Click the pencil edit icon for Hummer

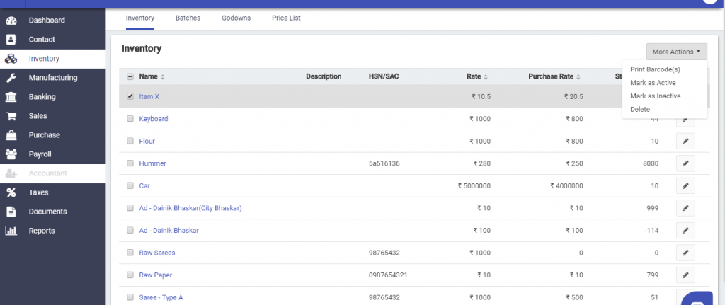(685, 163)
